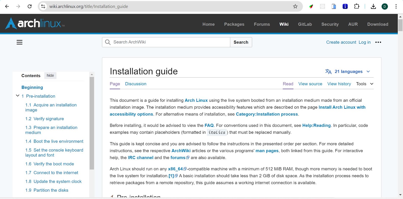Bookmark this page with the star icon

pyautogui.click(x=295, y=7)
